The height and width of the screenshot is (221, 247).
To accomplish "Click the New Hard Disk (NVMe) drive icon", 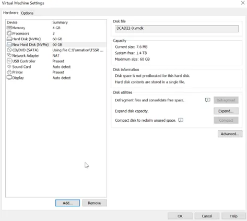I will (x=9, y=44).
